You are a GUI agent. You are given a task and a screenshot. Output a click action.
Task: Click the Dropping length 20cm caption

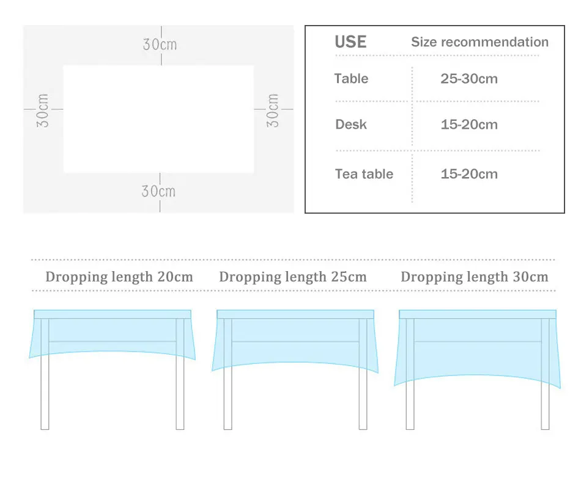(119, 277)
